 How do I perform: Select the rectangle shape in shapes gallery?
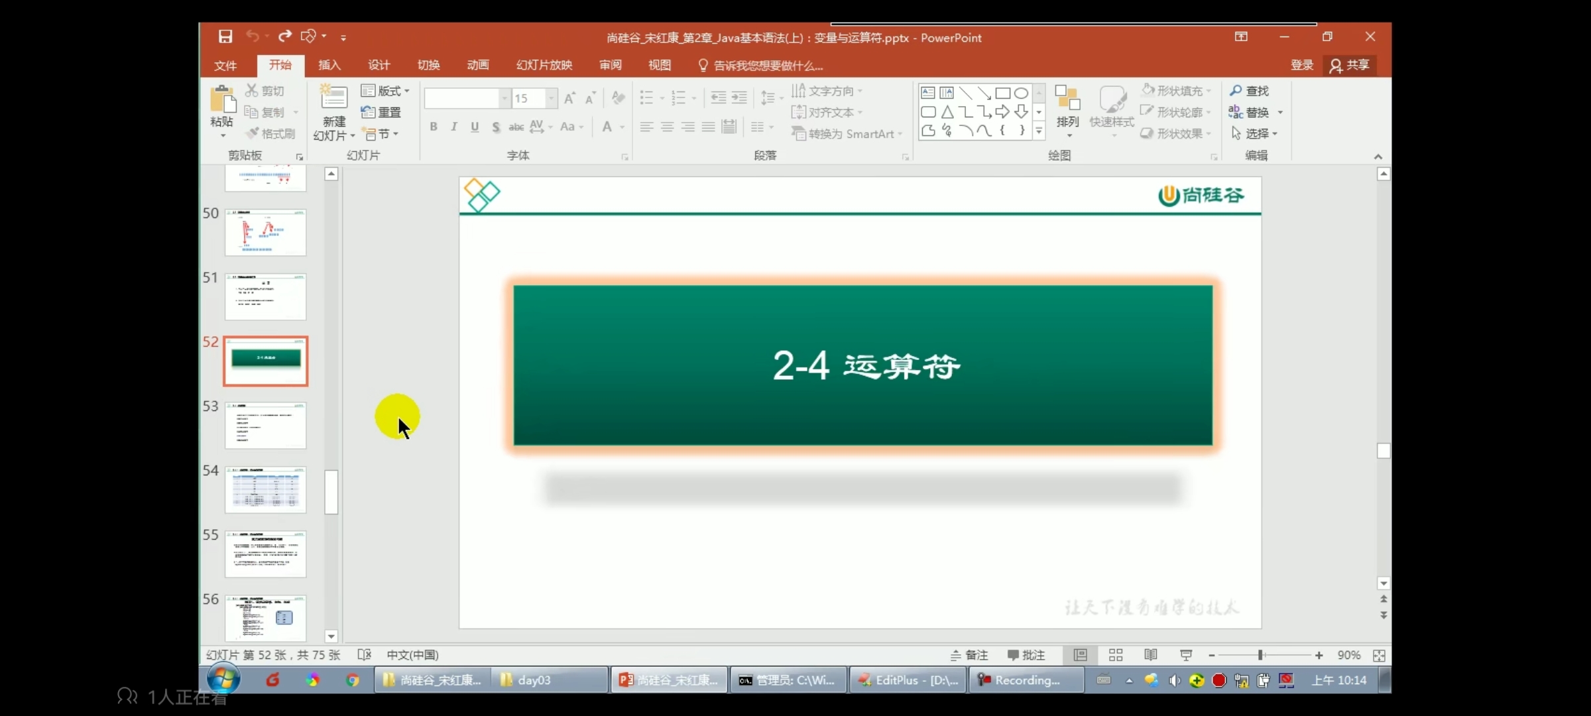click(x=1002, y=93)
